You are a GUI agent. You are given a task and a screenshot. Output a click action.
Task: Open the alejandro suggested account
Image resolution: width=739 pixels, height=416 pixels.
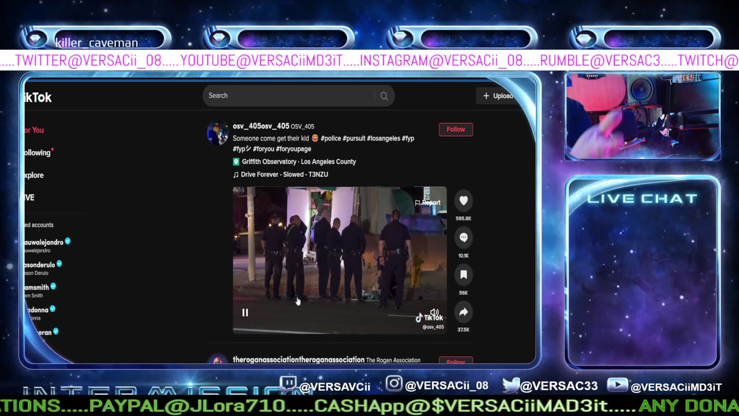pyautogui.click(x=47, y=246)
